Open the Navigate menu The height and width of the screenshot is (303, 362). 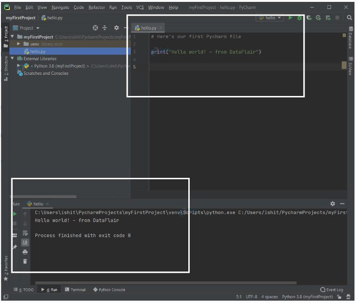point(60,8)
